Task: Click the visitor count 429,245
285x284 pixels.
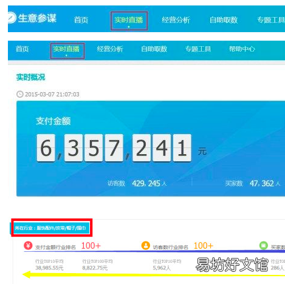Action: coord(146,183)
